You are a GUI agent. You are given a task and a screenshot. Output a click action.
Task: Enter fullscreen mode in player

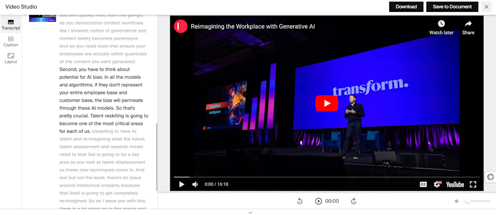click(473, 185)
